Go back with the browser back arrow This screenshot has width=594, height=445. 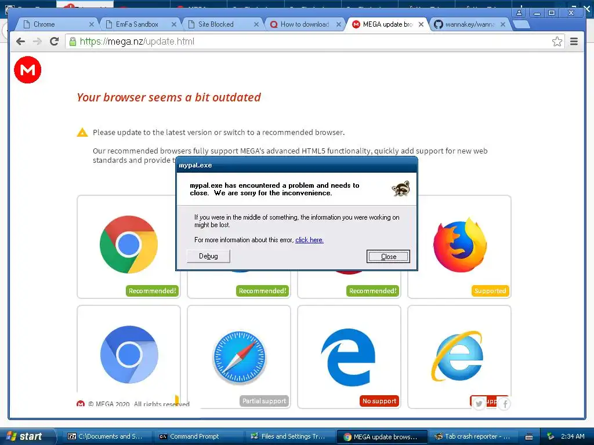21,41
